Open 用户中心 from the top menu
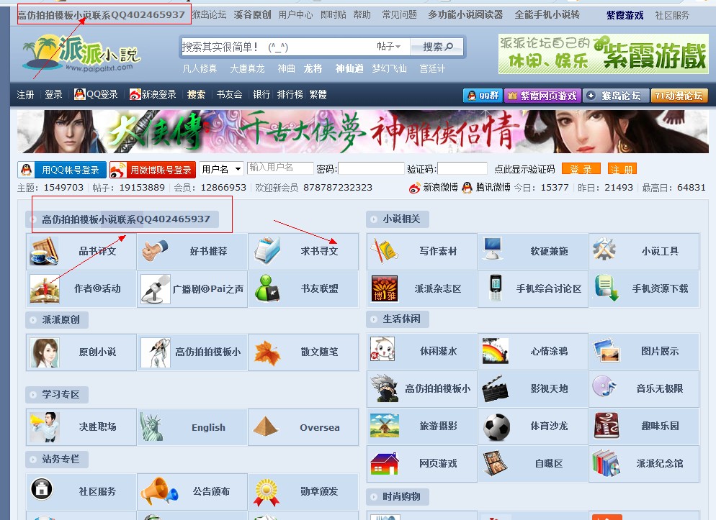This screenshot has width=716, height=520. (296, 14)
